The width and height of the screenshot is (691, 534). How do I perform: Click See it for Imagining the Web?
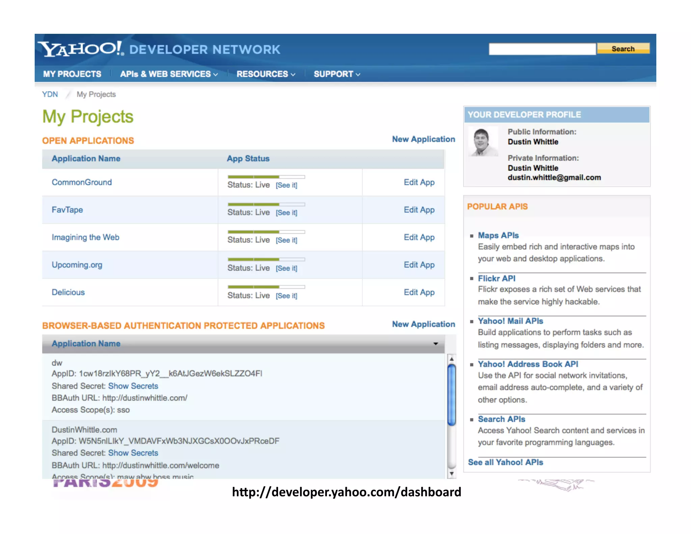pos(286,240)
